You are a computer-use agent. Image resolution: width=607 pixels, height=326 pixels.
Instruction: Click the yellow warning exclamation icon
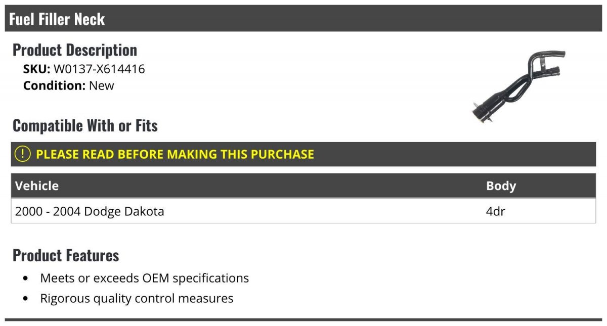(22, 154)
